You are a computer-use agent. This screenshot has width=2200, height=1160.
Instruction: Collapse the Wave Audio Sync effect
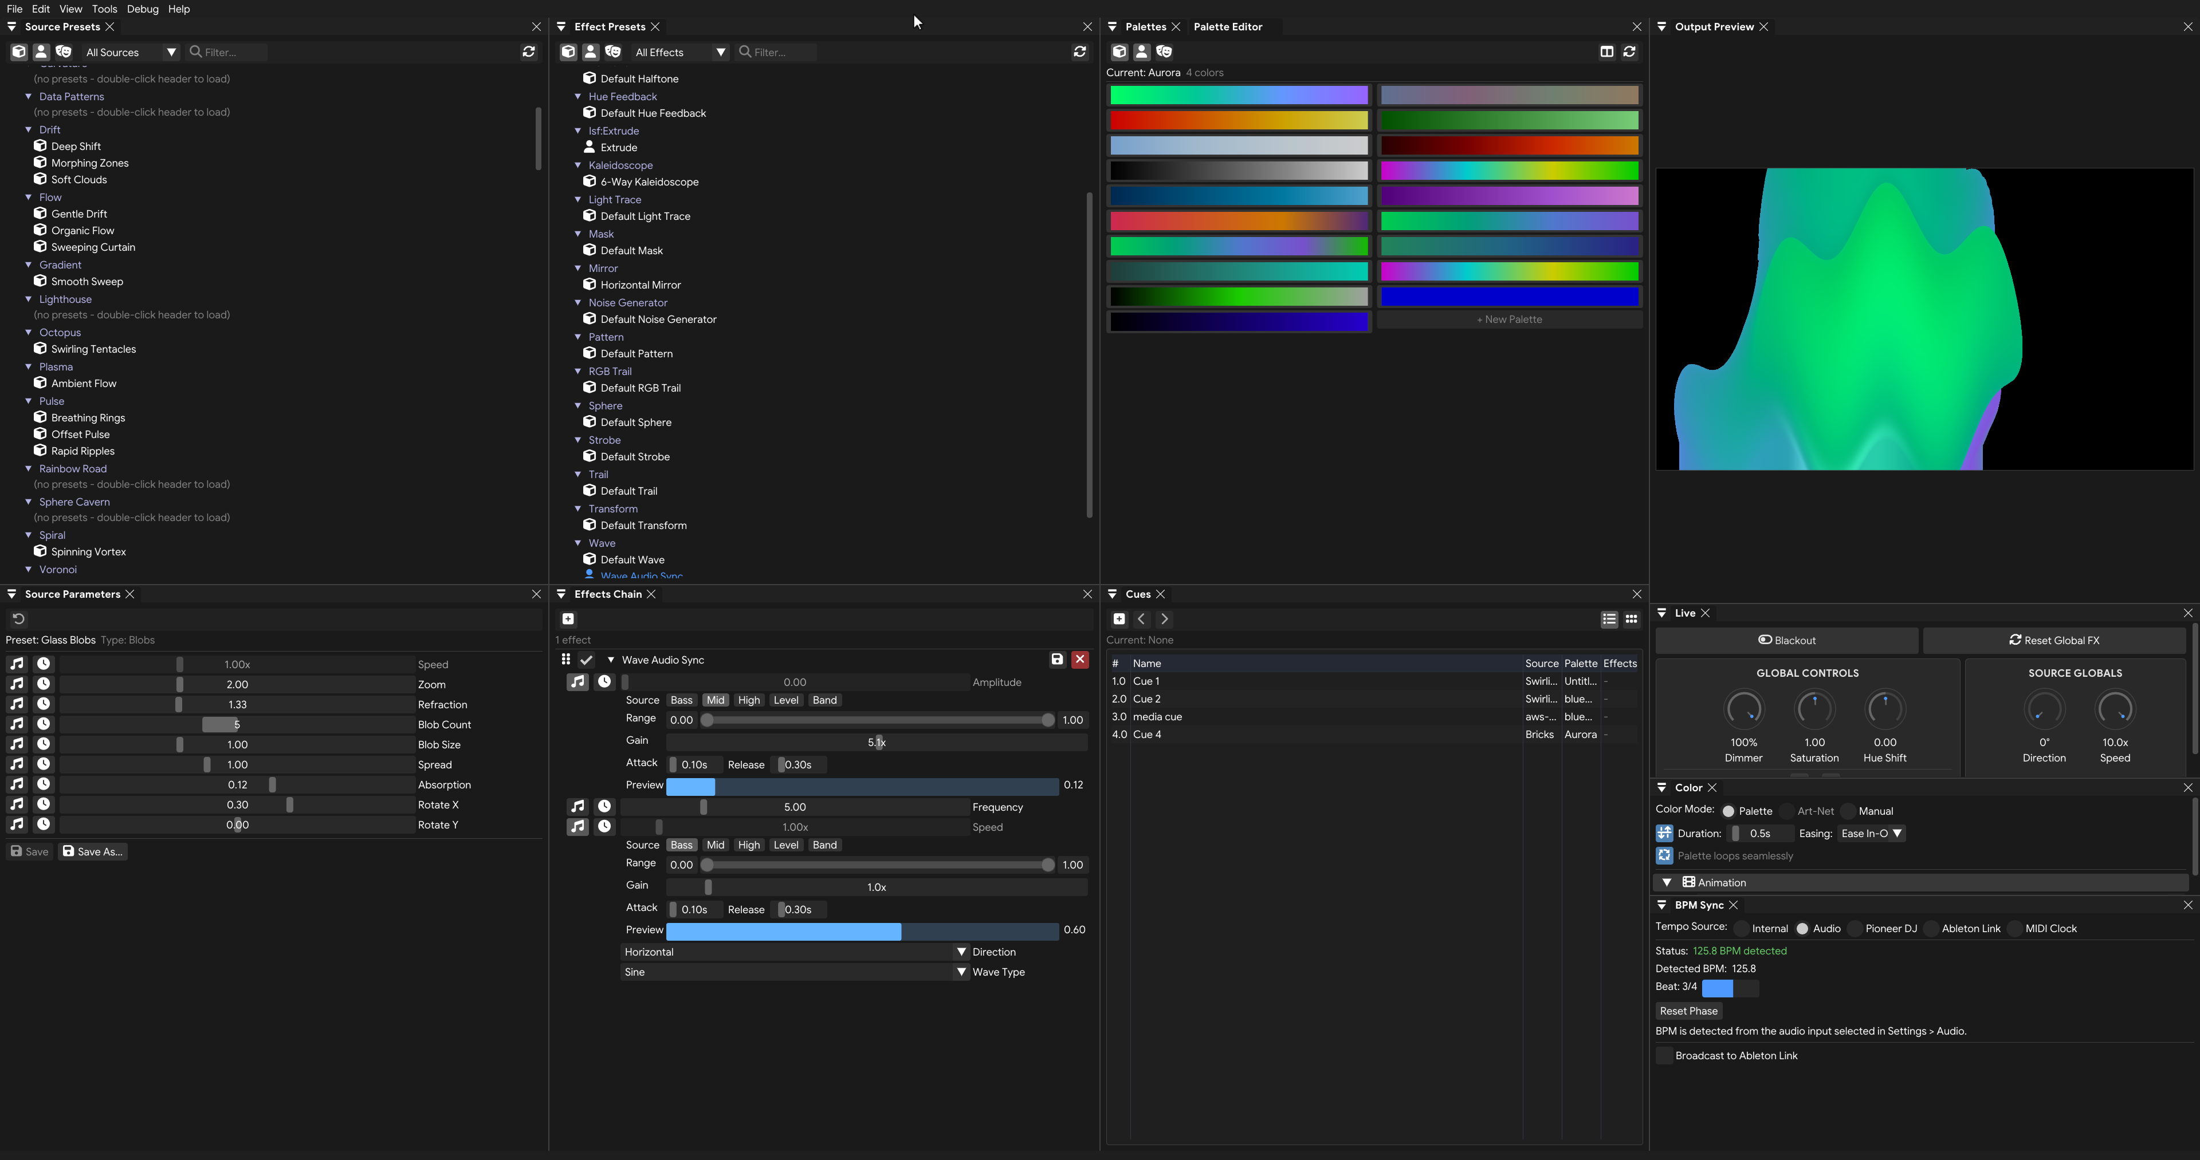tap(611, 659)
